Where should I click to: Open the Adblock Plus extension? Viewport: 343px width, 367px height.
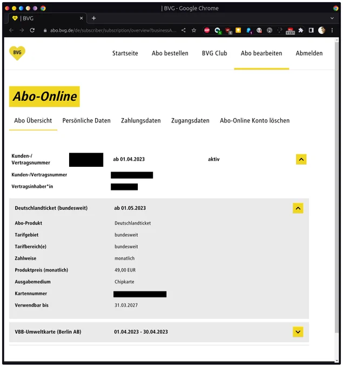207,30
